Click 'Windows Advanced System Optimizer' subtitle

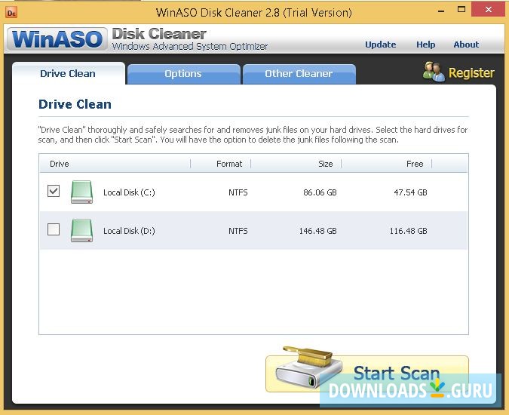point(190,47)
